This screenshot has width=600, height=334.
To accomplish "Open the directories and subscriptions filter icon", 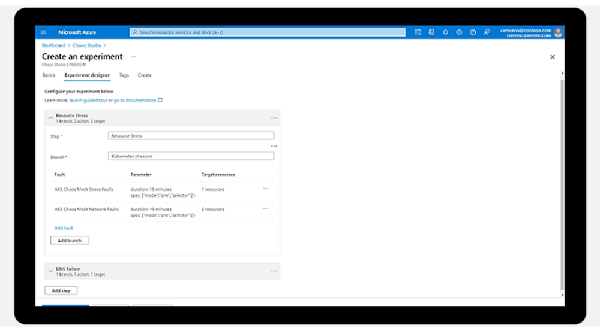I will click(431, 32).
